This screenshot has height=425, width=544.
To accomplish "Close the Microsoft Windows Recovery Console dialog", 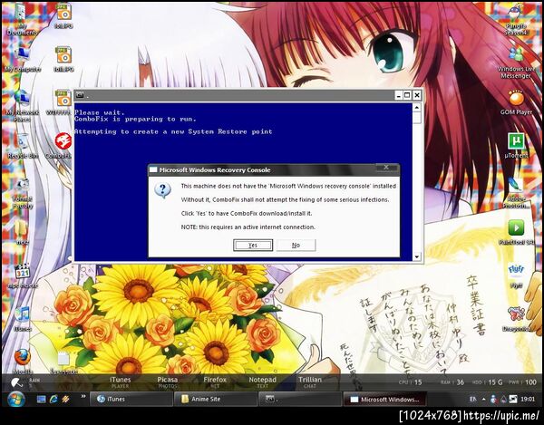I will click(386, 168).
